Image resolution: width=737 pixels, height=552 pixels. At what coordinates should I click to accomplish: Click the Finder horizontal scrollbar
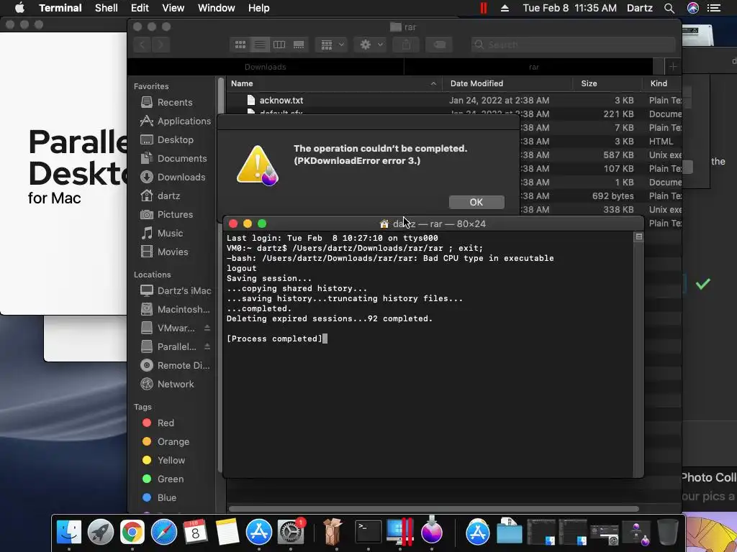[x=433, y=509]
